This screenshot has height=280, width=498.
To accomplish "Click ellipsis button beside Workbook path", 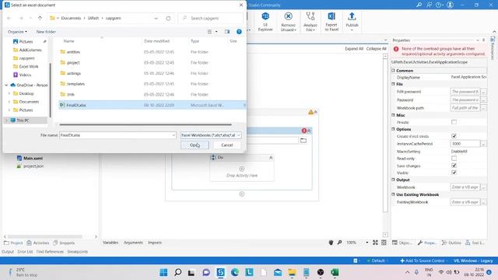I will pyautogui.click(x=483, y=108).
